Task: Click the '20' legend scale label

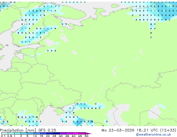Action: 48,136
